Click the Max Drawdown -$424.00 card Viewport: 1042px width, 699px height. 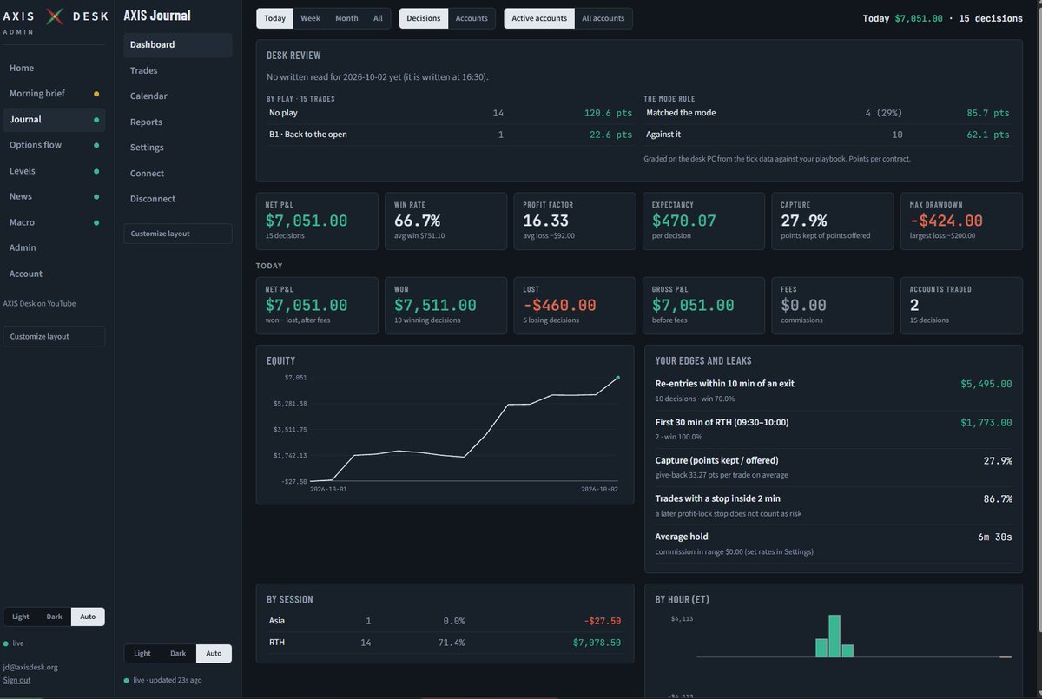tap(961, 221)
